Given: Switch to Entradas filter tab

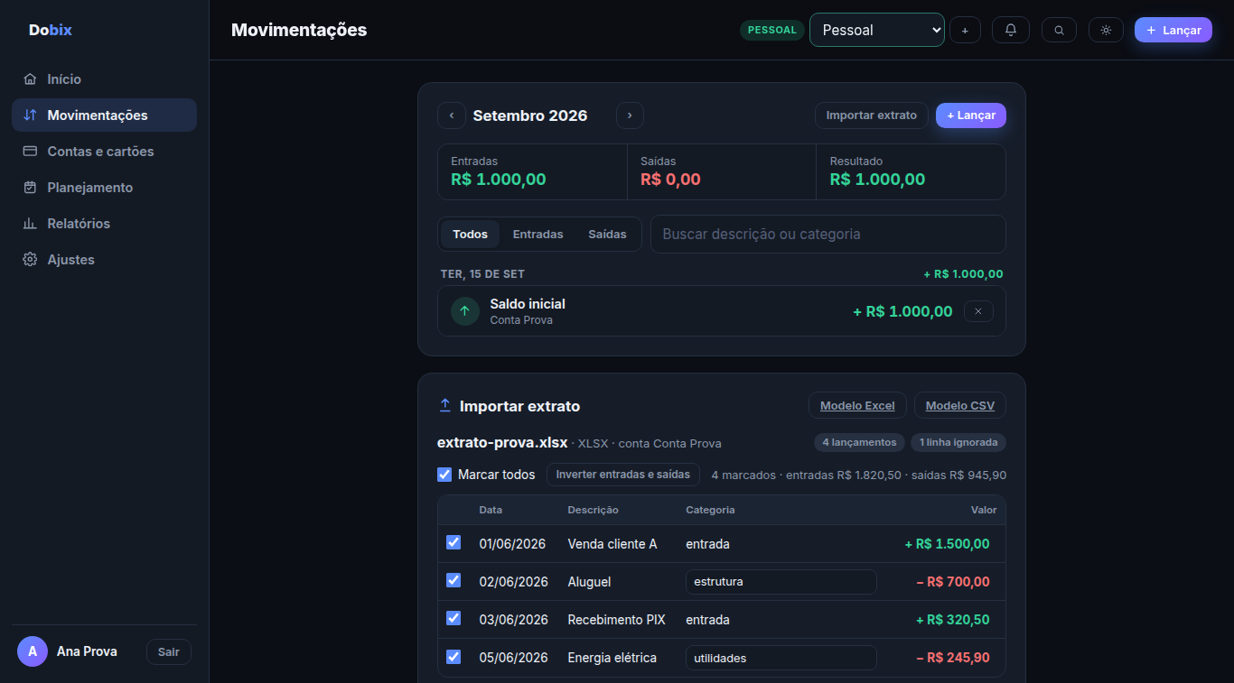Looking at the screenshot, I should click(538, 234).
